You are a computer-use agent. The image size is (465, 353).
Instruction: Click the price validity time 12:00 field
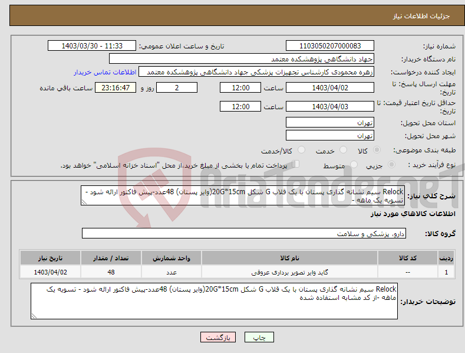(240, 106)
